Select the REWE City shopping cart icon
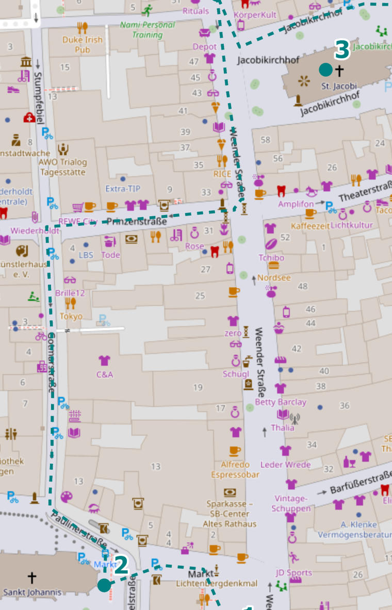This screenshot has width=392, height=610. pyautogui.click(x=78, y=207)
